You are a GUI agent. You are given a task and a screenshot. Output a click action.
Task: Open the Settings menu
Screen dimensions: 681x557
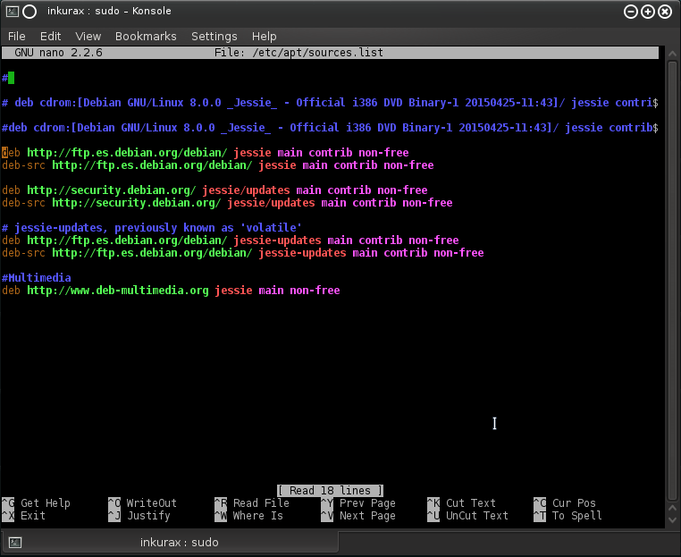click(214, 36)
